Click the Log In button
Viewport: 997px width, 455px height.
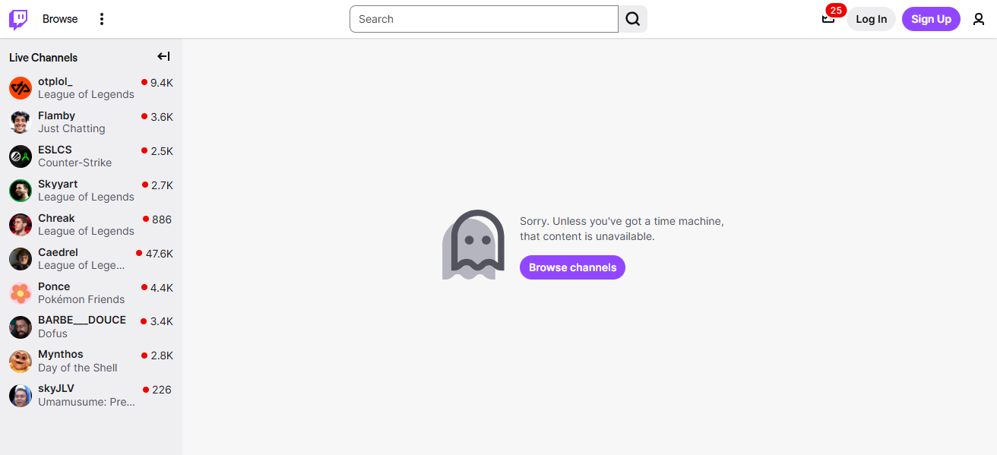pyautogui.click(x=871, y=19)
